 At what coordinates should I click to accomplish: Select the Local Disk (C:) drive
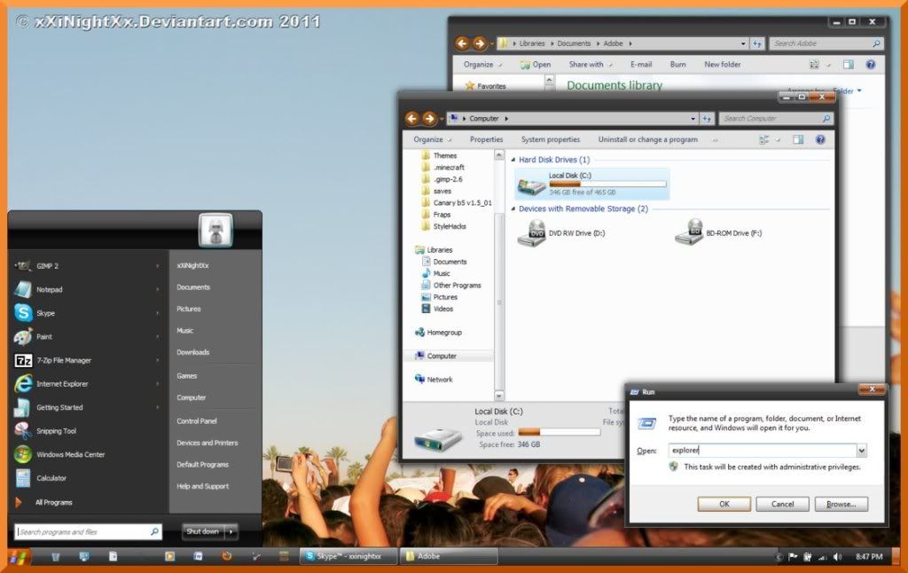(591, 184)
